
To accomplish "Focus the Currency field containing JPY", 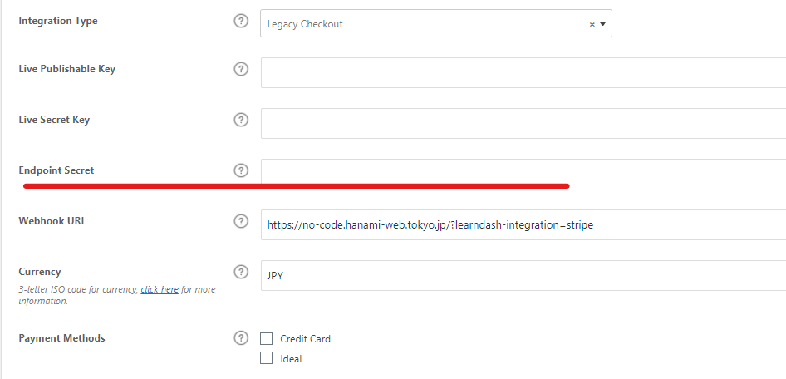I will click(x=523, y=275).
